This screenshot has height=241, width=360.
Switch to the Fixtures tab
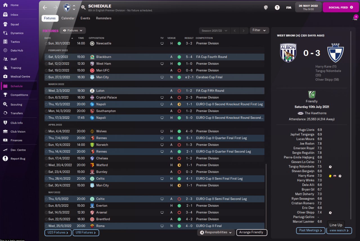[x=50, y=18]
